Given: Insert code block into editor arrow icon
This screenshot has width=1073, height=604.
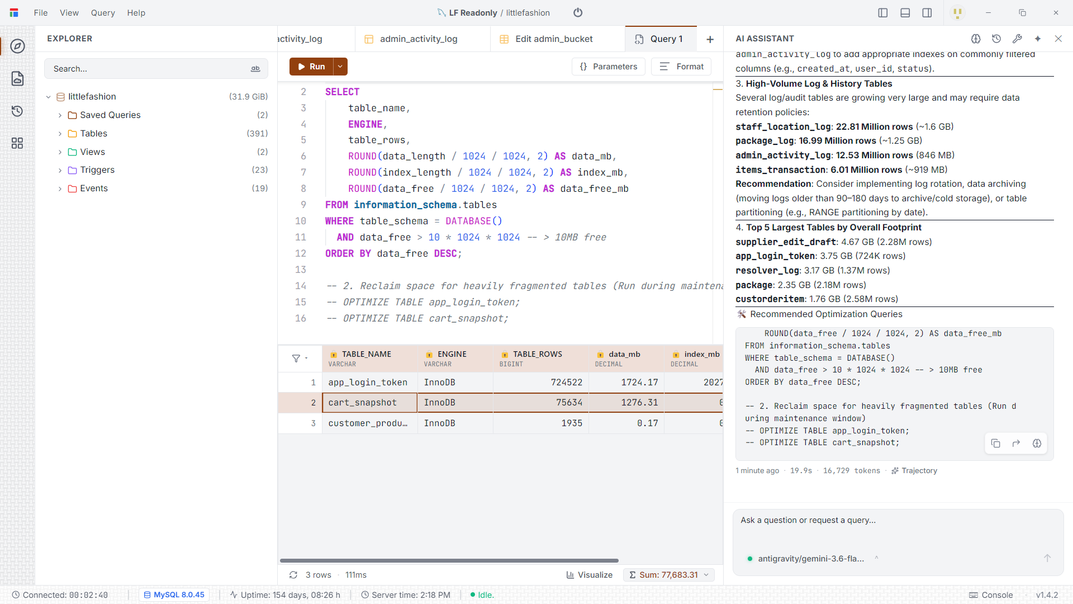Looking at the screenshot, I should (x=1016, y=443).
